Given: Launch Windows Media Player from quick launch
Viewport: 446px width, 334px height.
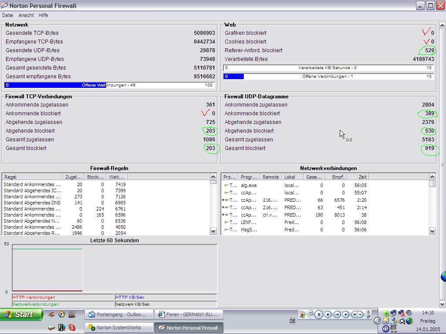Looking at the screenshot, I should (61, 314).
